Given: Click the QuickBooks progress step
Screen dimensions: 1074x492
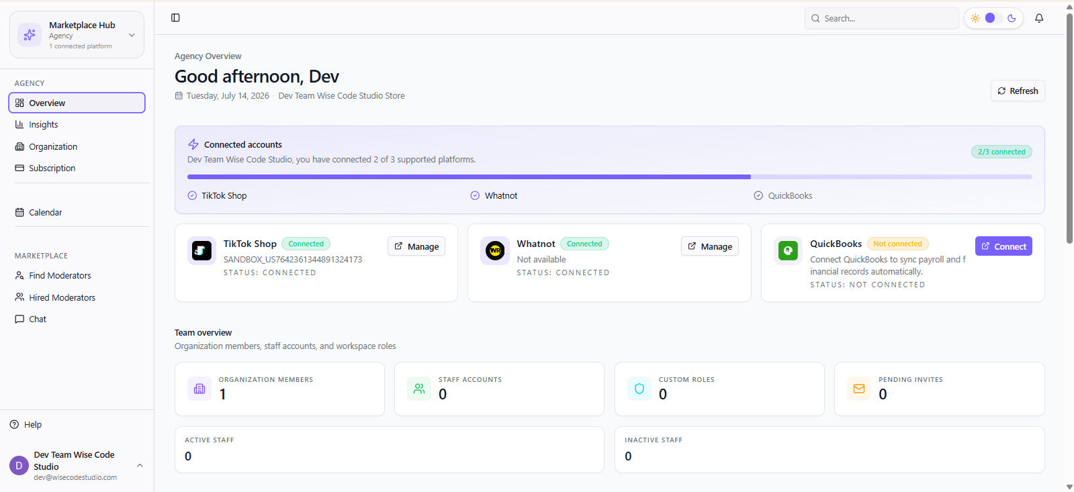Looking at the screenshot, I should tap(783, 196).
